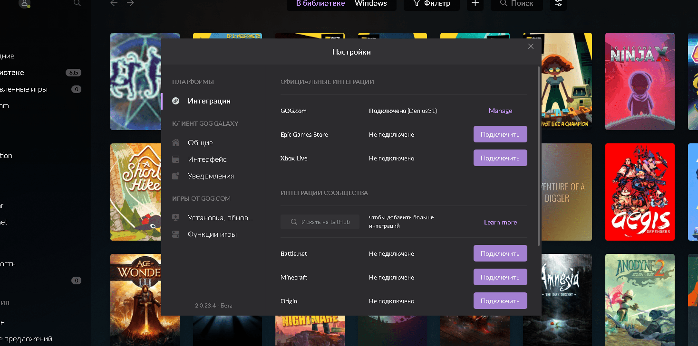The image size is (698, 346).
Task: Select the Windows tab in the library bar
Action: click(x=371, y=4)
